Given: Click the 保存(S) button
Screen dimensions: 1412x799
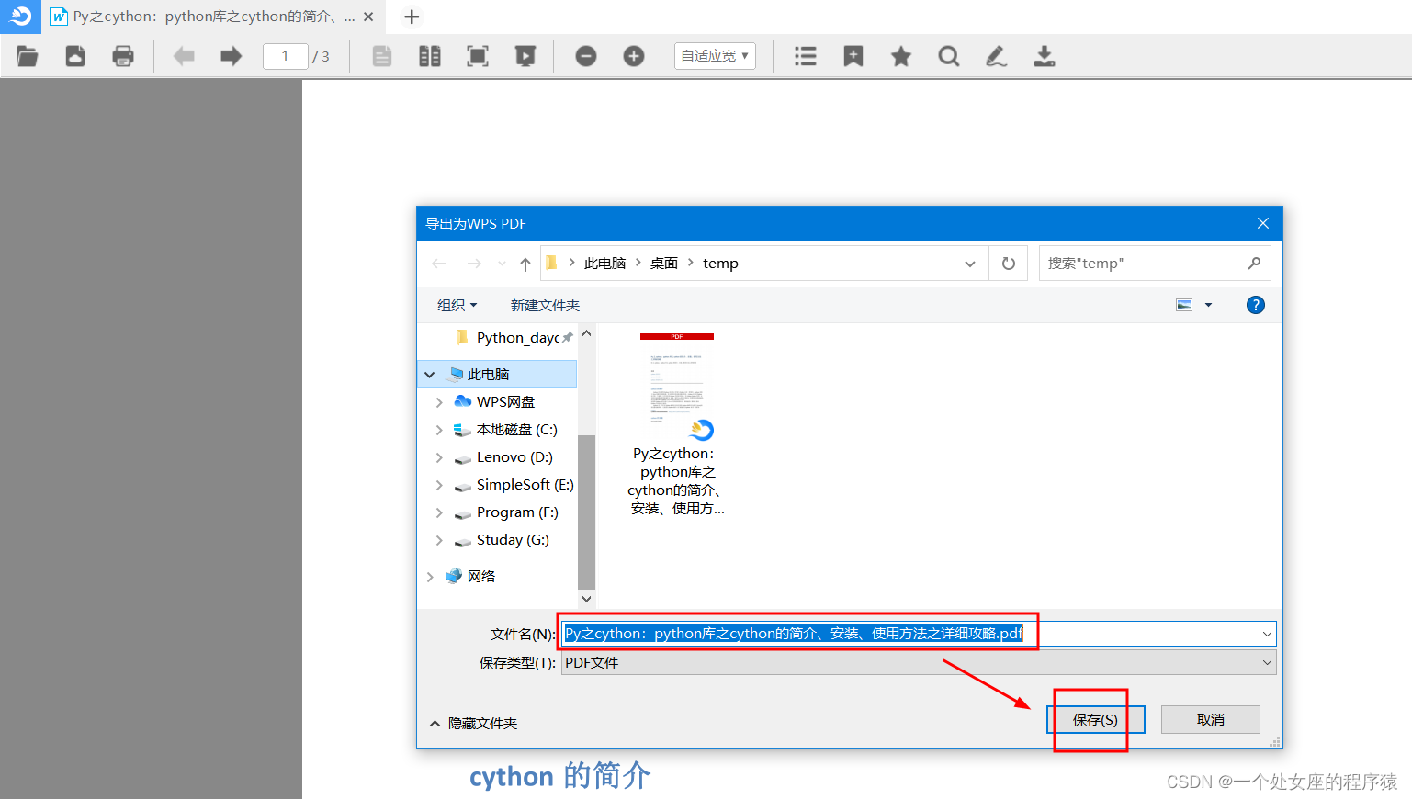Looking at the screenshot, I should pos(1095,719).
